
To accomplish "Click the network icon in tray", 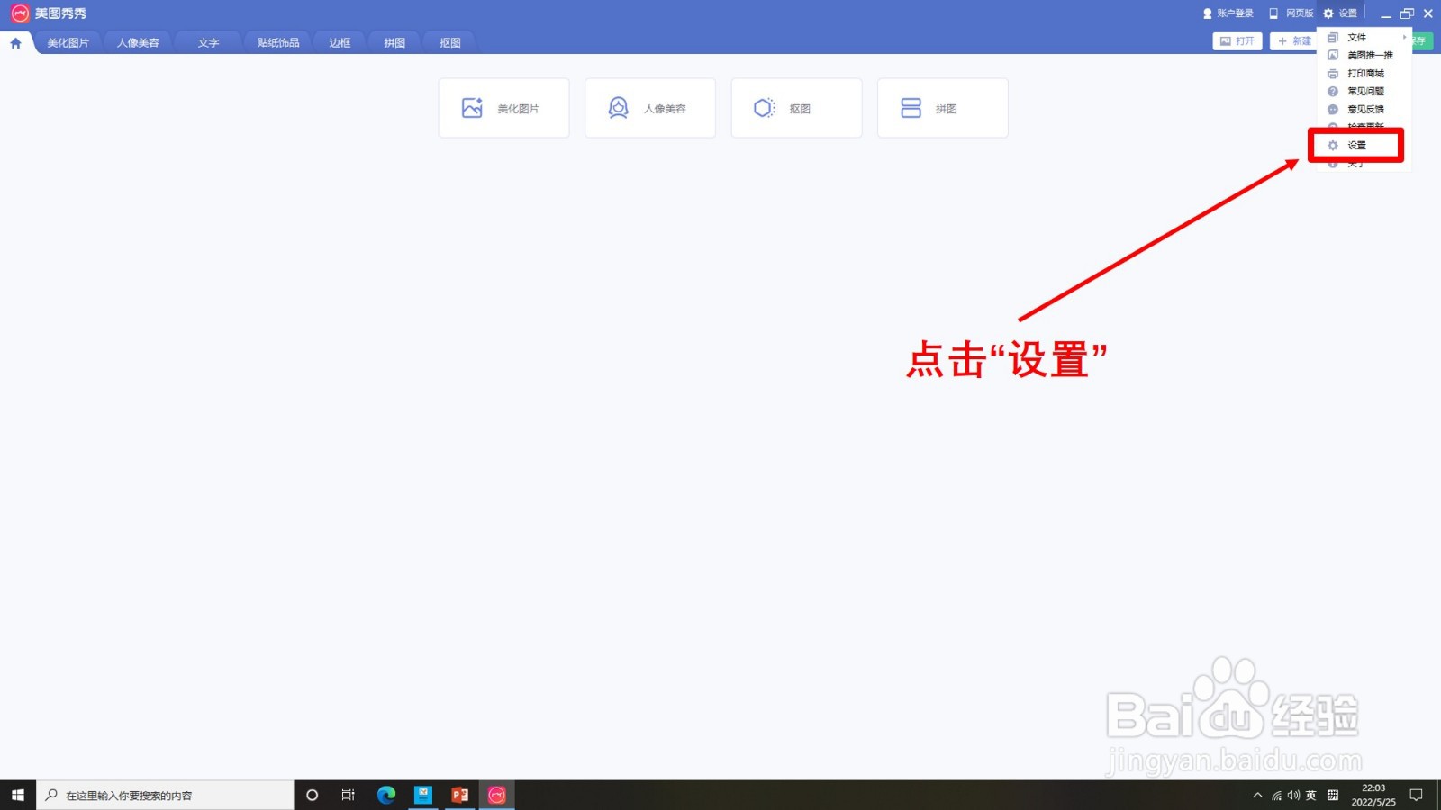I will tap(1276, 795).
